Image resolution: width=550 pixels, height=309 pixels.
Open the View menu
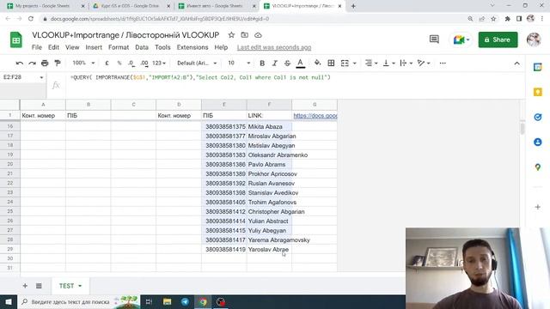point(72,47)
